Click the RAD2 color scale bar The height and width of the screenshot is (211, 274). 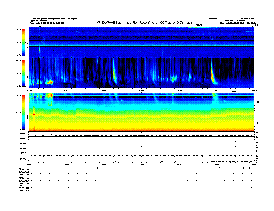[24, 42]
